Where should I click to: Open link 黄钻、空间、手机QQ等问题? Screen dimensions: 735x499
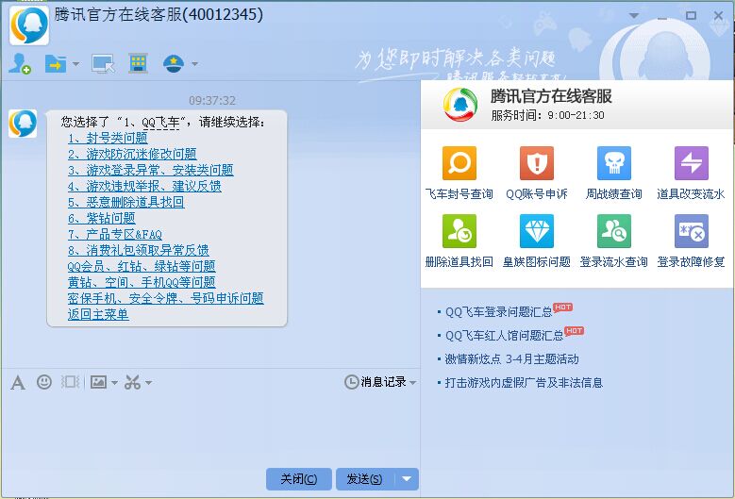coord(142,282)
